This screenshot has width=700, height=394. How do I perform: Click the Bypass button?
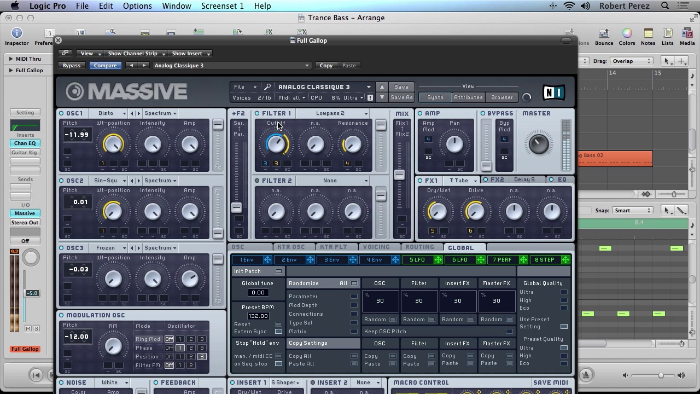[x=72, y=66]
